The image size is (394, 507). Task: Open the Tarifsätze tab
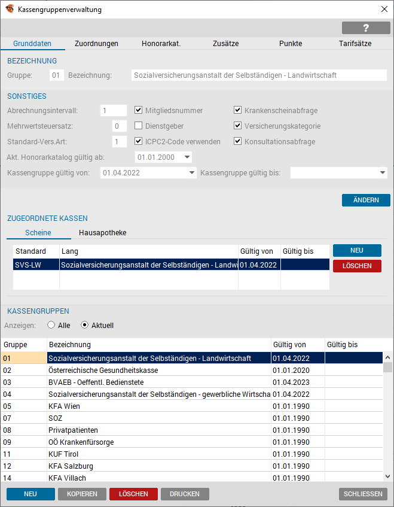pos(355,44)
